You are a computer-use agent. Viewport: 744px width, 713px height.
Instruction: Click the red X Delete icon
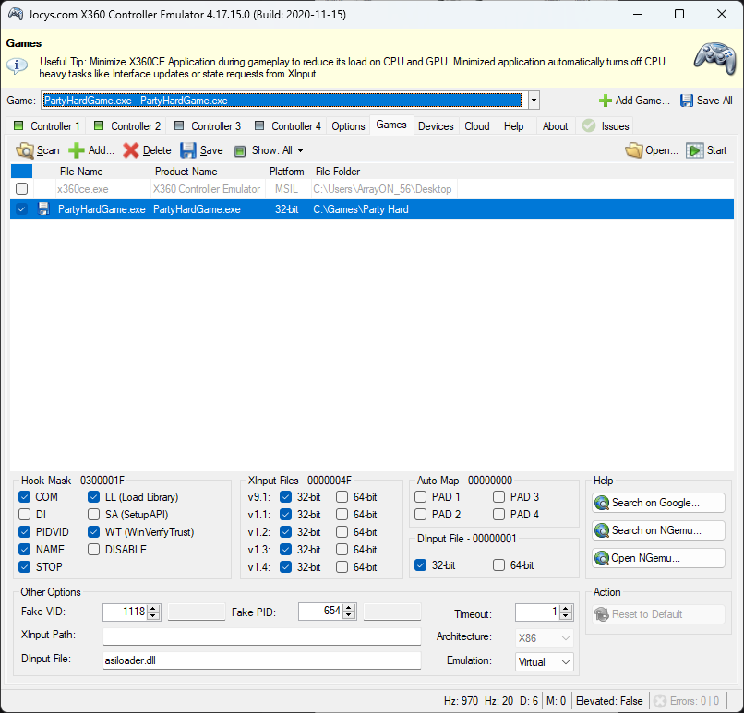[x=131, y=150]
